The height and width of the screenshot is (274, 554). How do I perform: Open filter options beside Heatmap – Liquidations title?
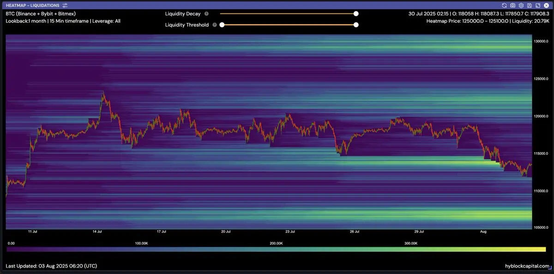coord(65,5)
